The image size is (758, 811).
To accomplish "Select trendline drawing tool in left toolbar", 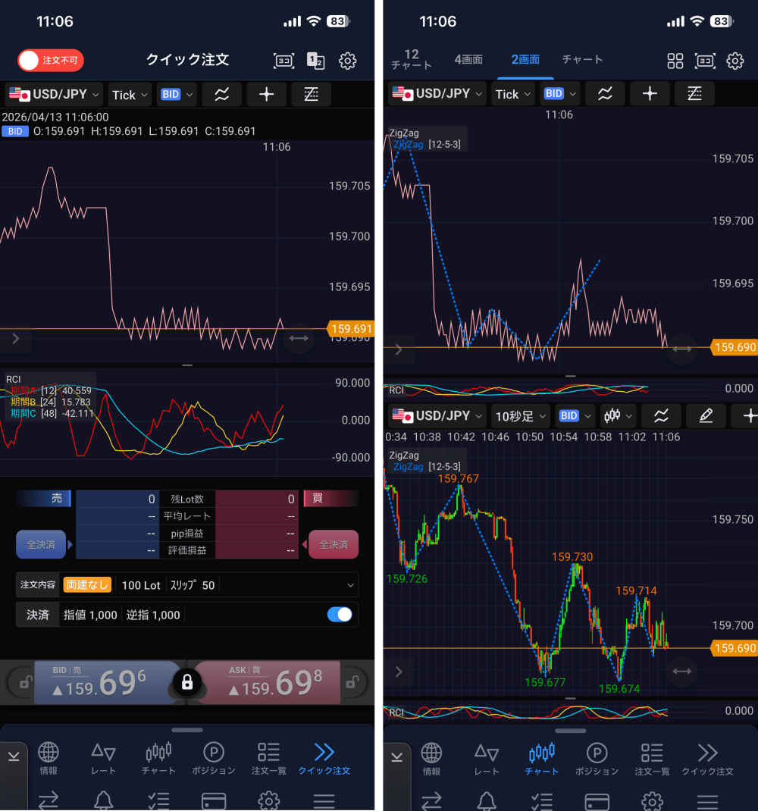I will tap(311, 95).
